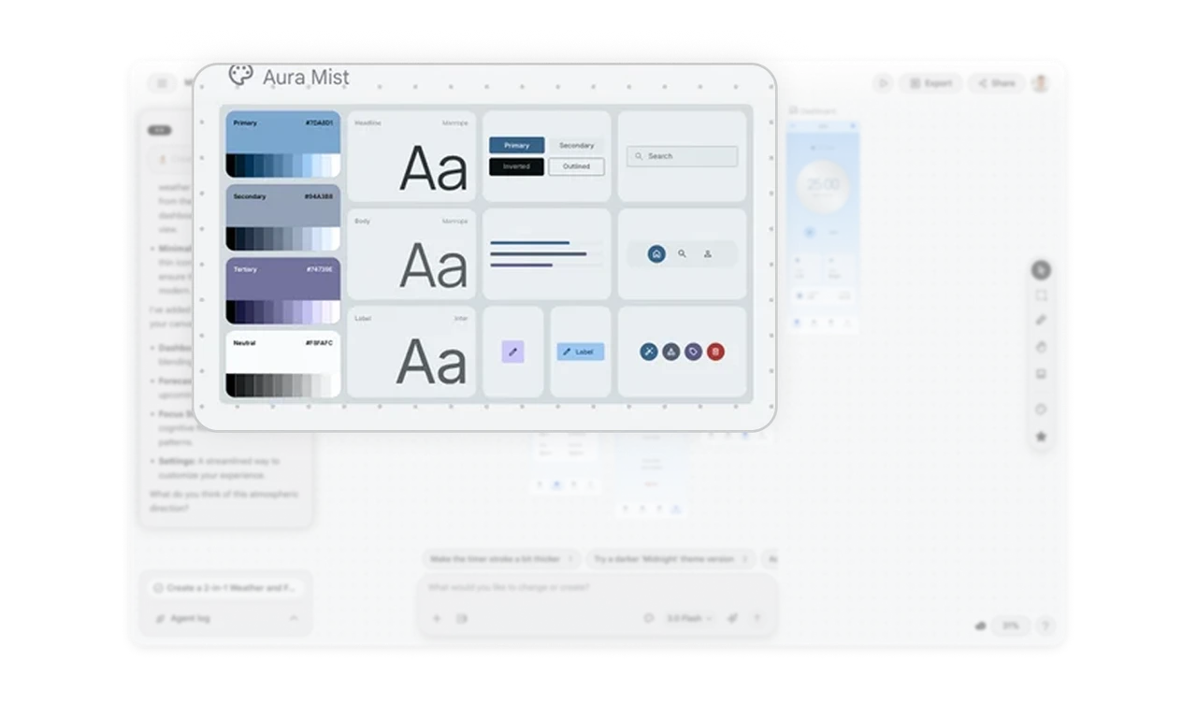Click the 31% zoom level control

[x=1010, y=626]
